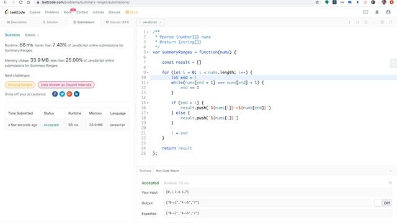Click the format code braces icon

(357, 22)
